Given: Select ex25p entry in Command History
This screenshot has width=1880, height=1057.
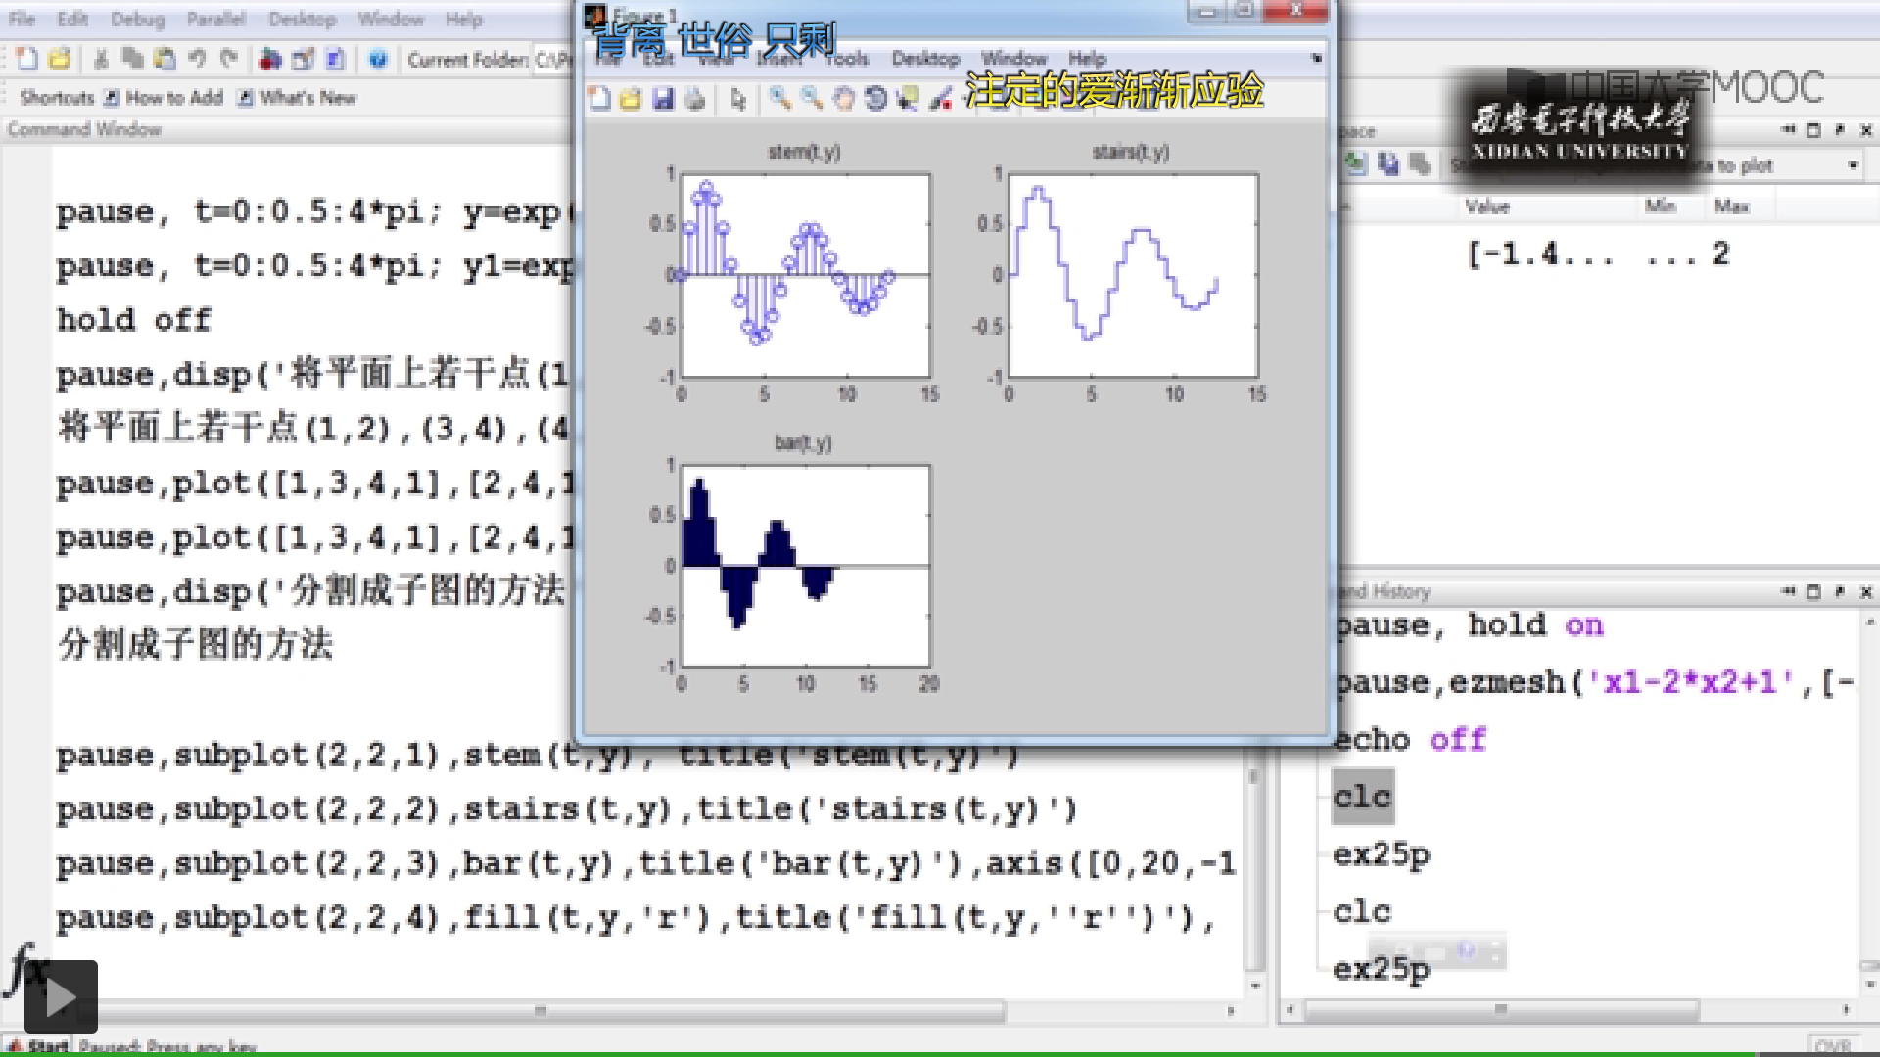Looking at the screenshot, I should click(x=1381, y=854).
